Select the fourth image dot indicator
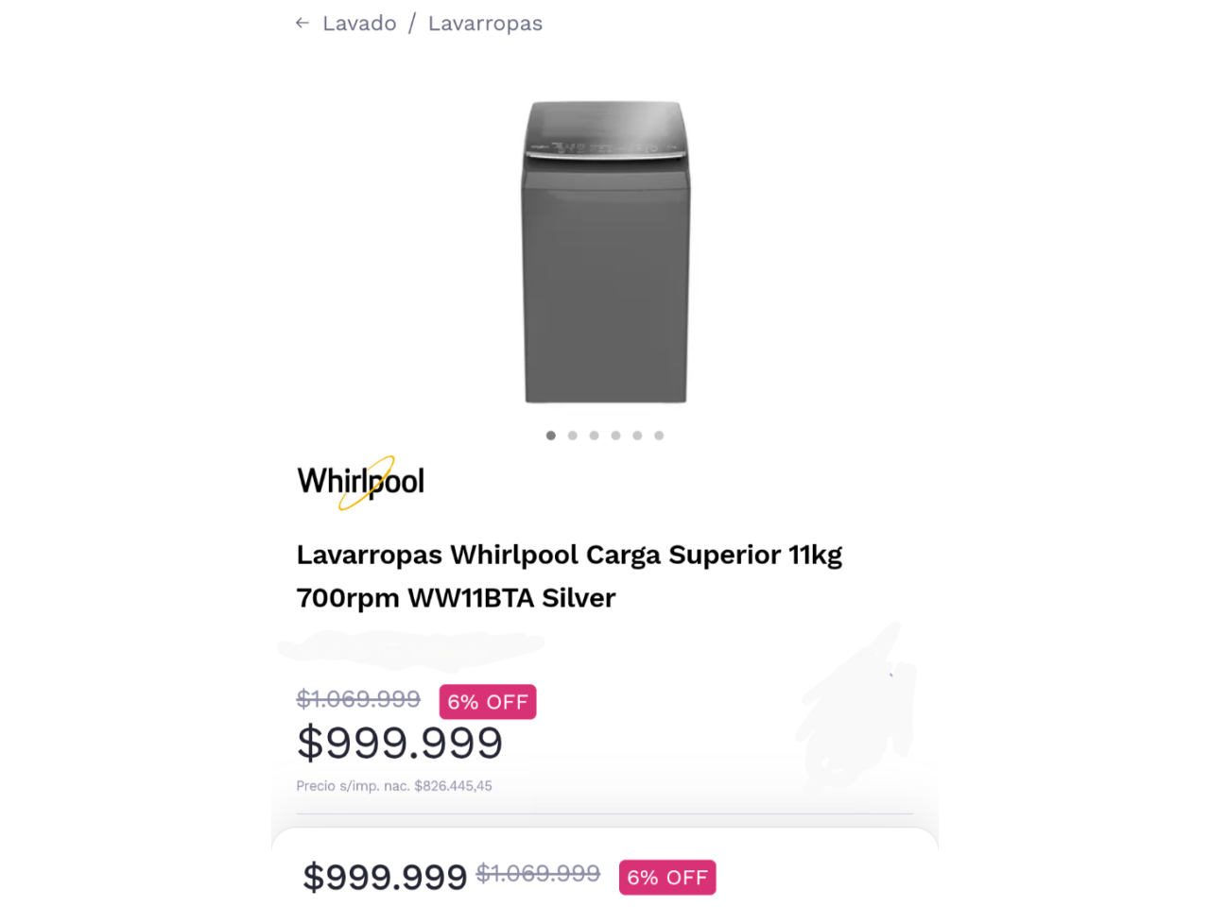This screenshot has height=907, width=1210. [x=616, y=436]
